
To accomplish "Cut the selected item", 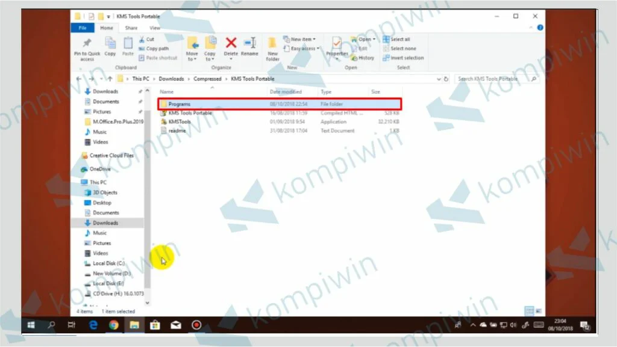I will click(x=146, y=39).
